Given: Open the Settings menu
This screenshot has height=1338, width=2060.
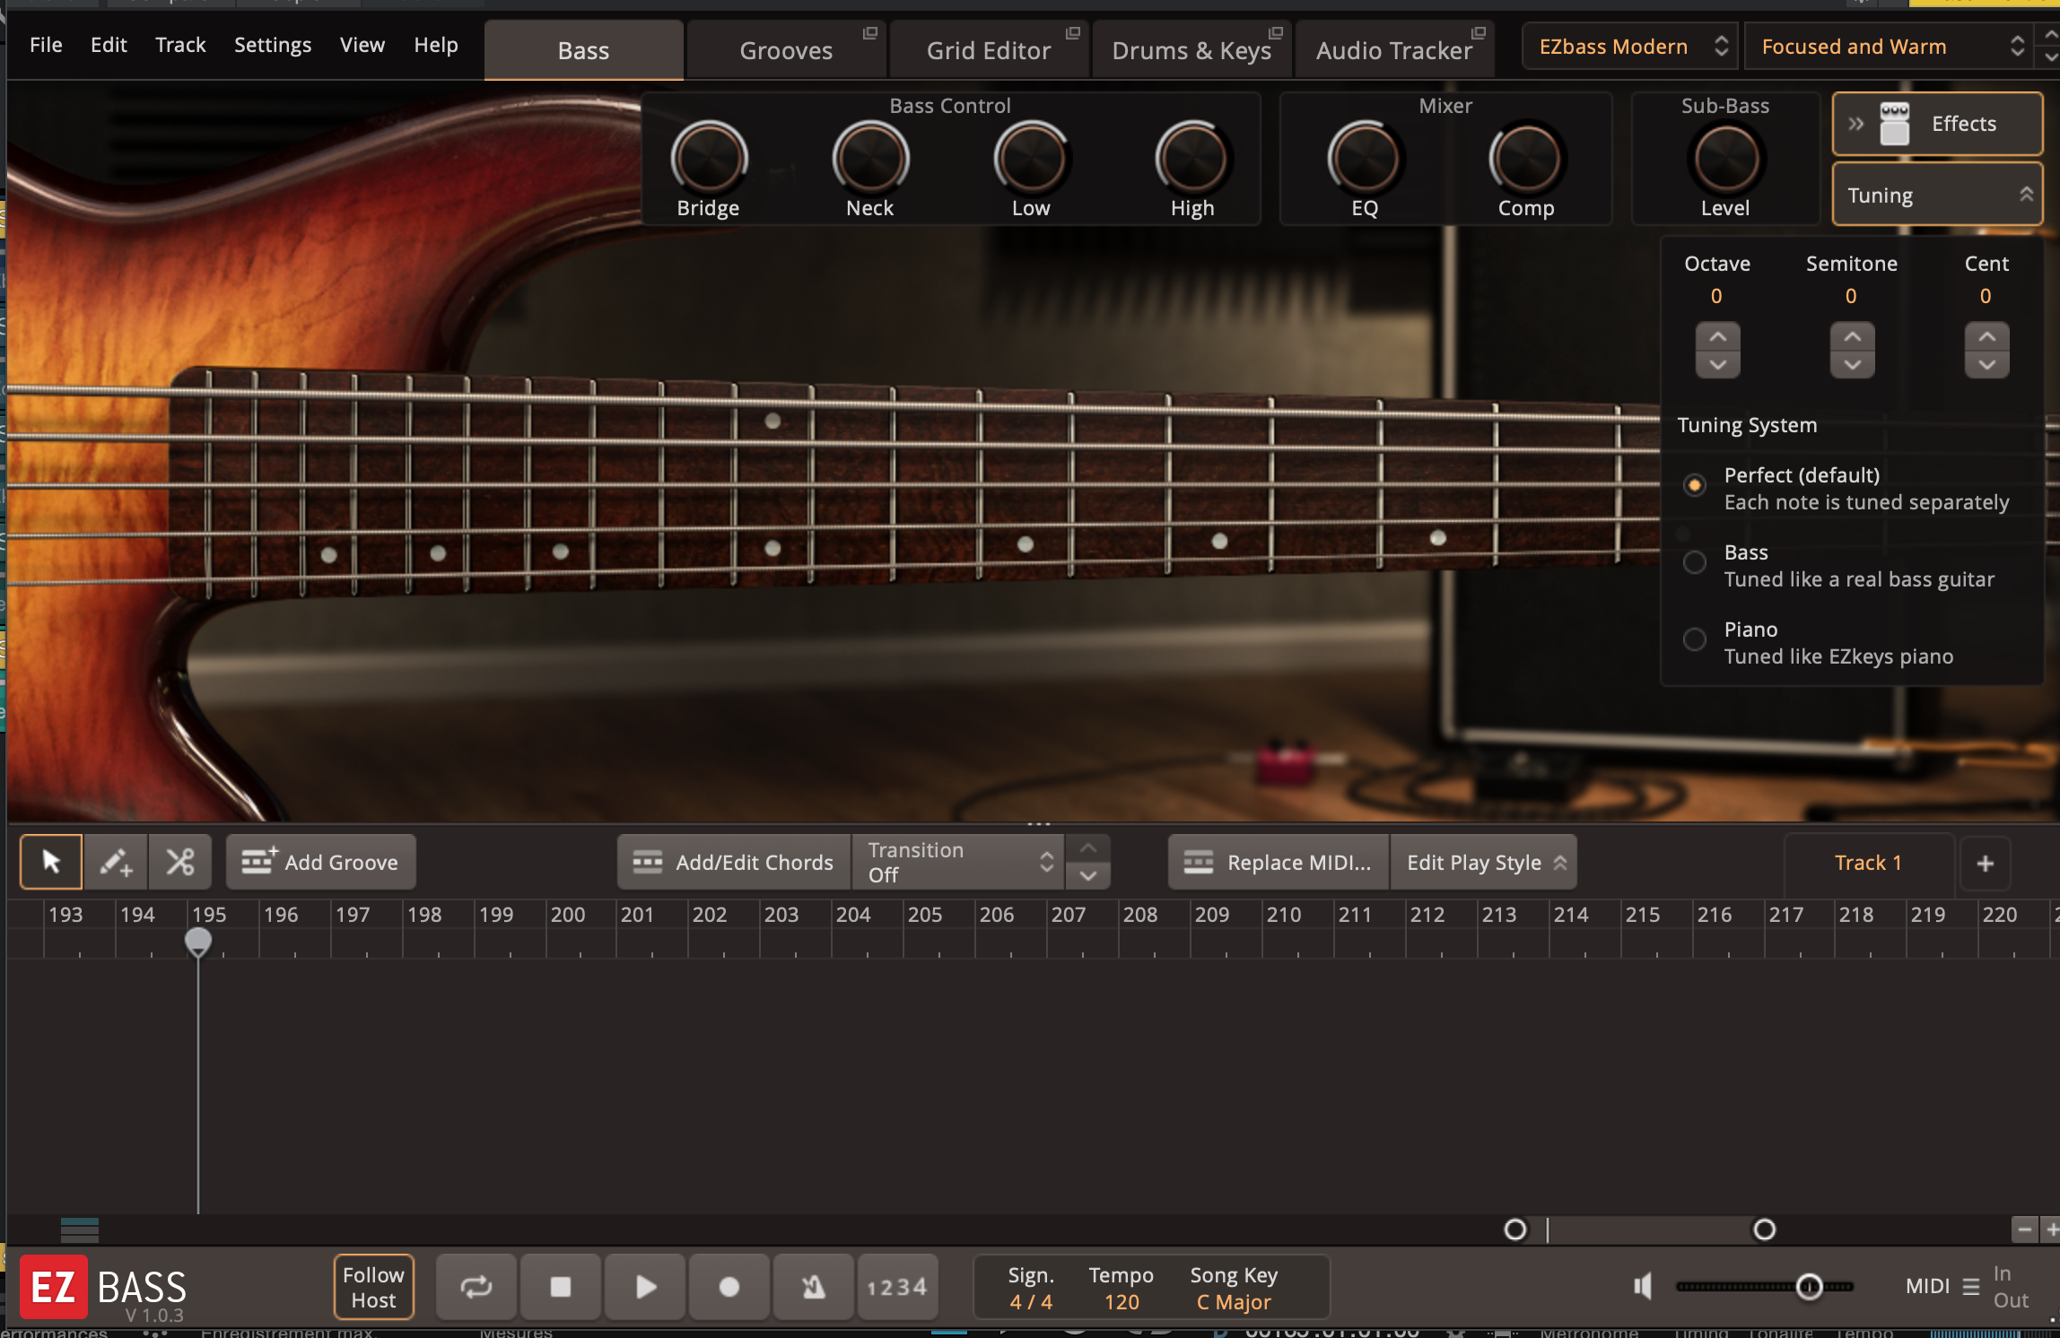Looking at the screenshot, I should 272,44.
